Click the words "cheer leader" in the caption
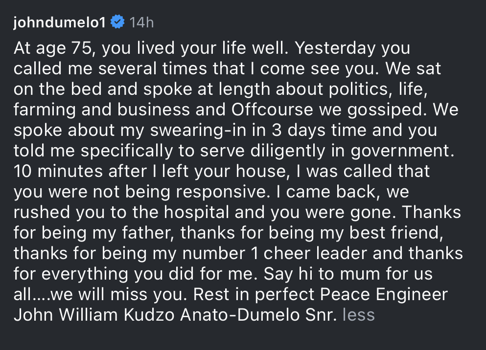This screenshot has width=486, height=350. [315, 253]
